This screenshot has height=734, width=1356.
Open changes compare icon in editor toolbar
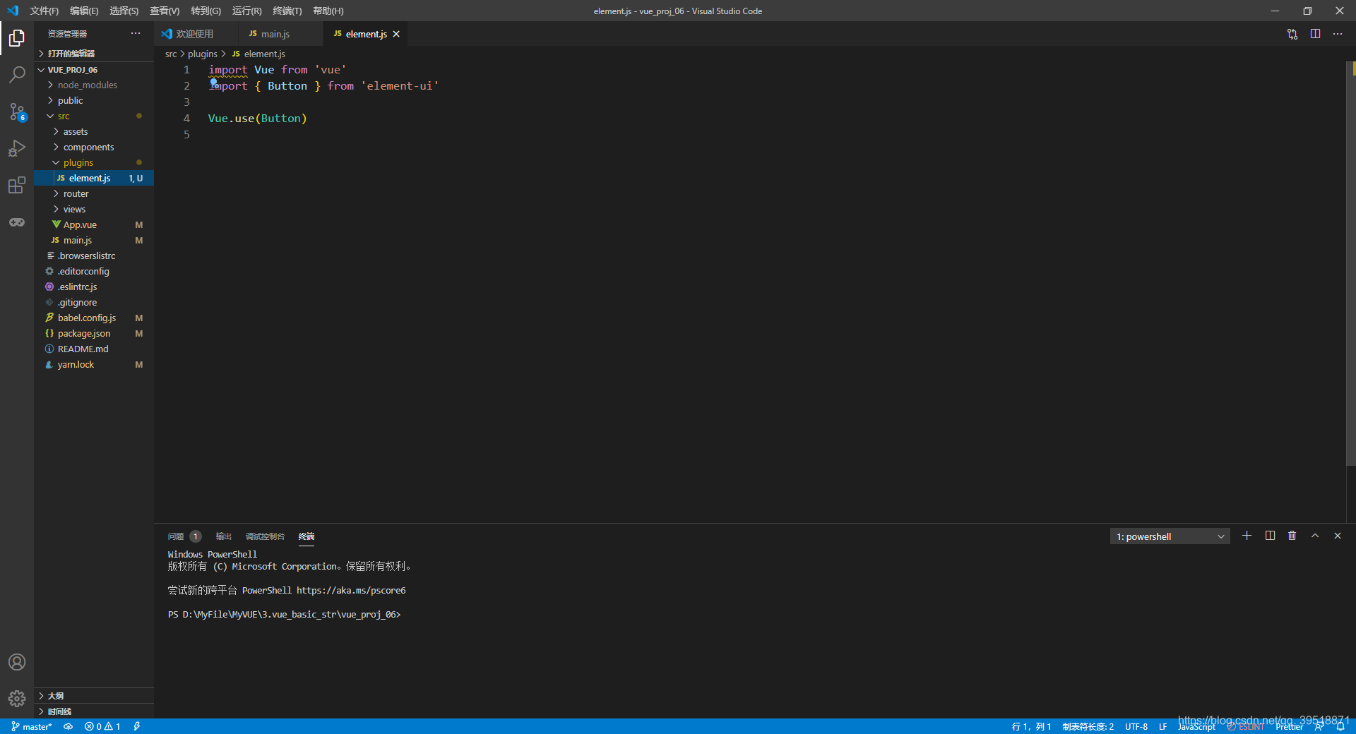[x=1292, y=34]
